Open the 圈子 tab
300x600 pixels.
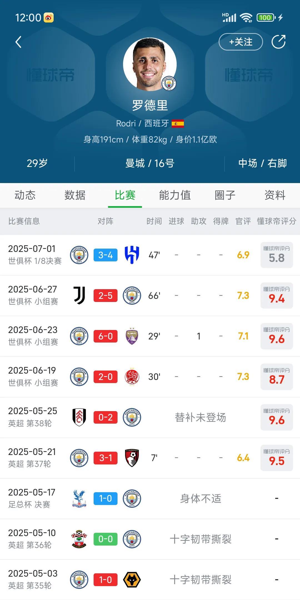click(x=225, y=195)
